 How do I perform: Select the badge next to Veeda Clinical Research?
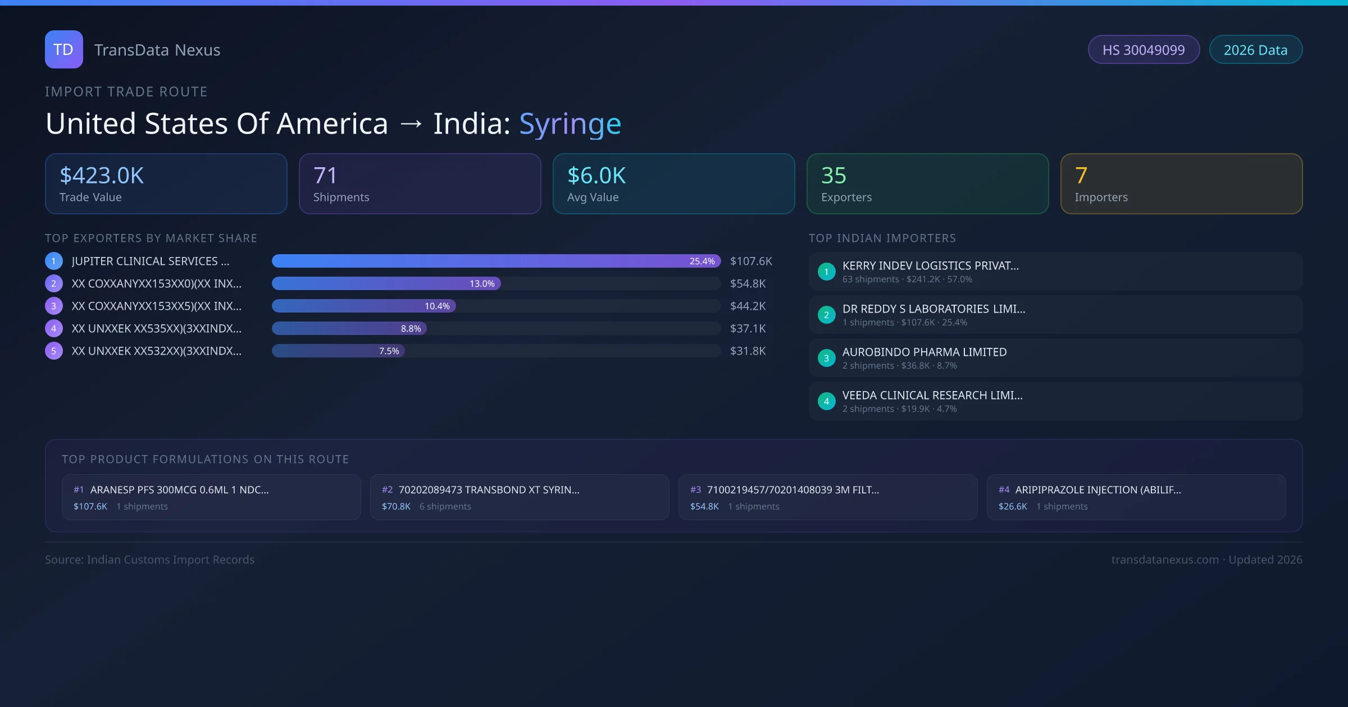(826, 401)
